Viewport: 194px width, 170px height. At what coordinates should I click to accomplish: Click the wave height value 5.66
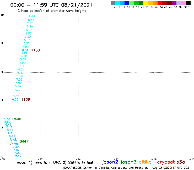(x=31, y=20)
